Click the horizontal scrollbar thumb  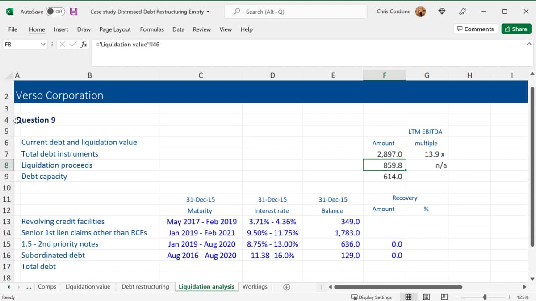[x=398, y=287]
